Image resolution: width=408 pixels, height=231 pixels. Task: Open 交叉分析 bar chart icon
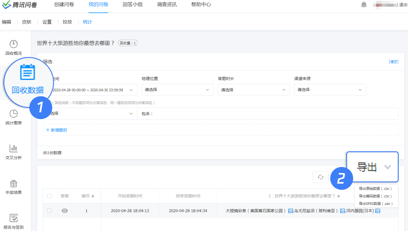(x=14, y=148)
